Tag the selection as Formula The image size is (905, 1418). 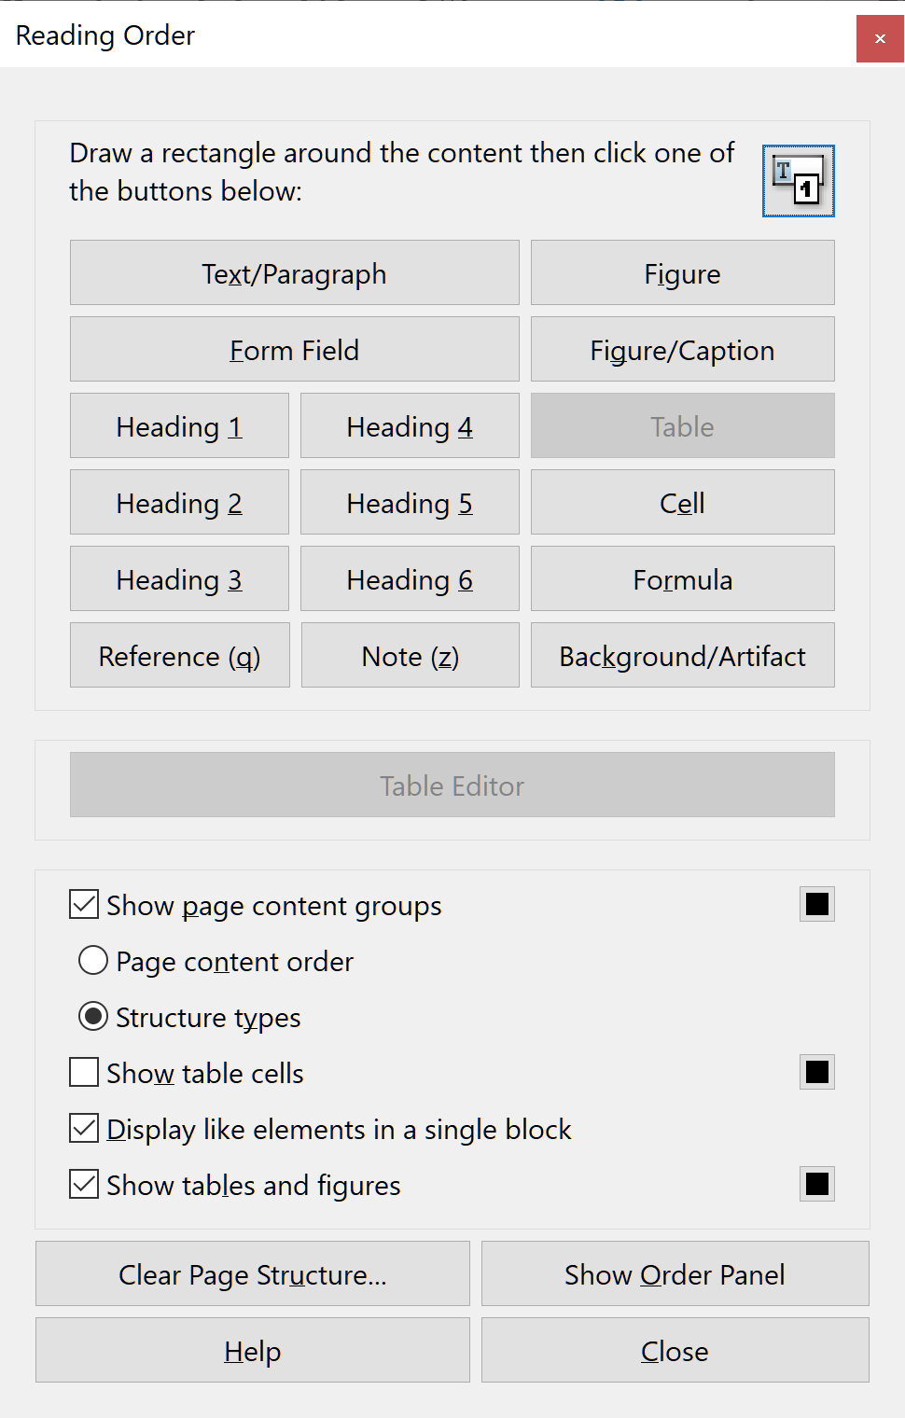tap(682, 579)
